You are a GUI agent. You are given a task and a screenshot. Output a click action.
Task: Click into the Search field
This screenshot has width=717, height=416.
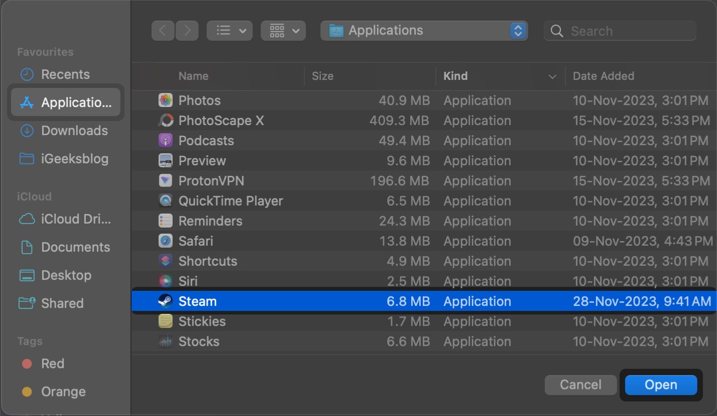tap(620, 31)
